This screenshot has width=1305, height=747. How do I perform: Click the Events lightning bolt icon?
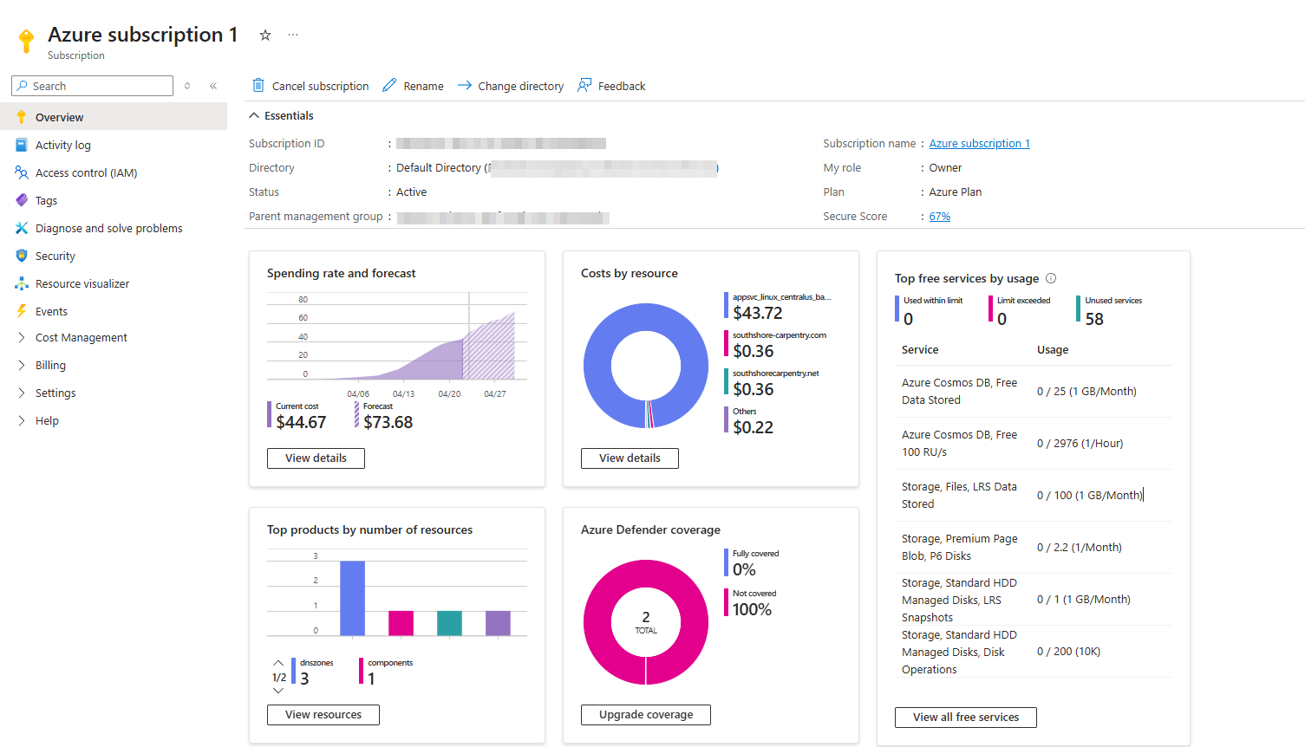coord(22,311)
